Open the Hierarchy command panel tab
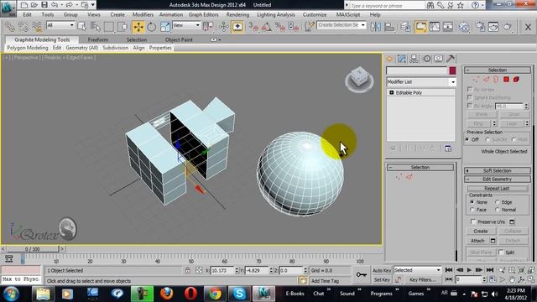This screenshot has width=537, height=302. tap(414, 59)
